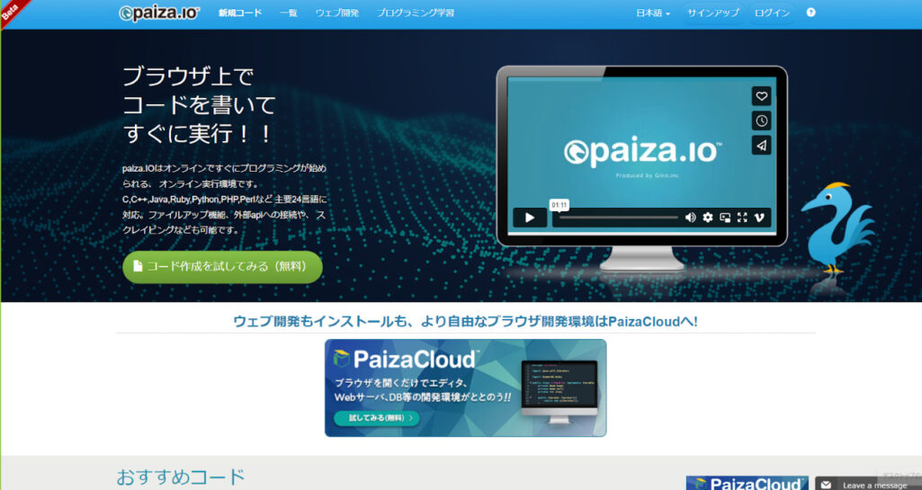Play the paiza.IO intro video
Screen dimensions: 922x490
tap(530, 218)
